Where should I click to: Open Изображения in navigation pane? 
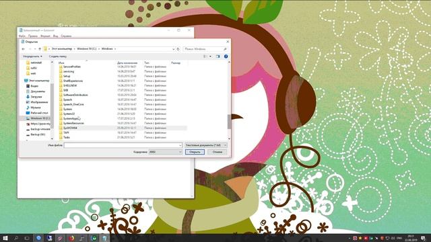point(39,102)
